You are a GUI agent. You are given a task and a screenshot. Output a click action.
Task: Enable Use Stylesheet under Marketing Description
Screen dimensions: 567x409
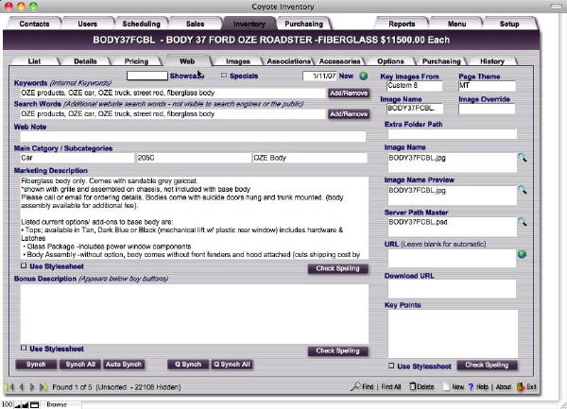(22, 267)
